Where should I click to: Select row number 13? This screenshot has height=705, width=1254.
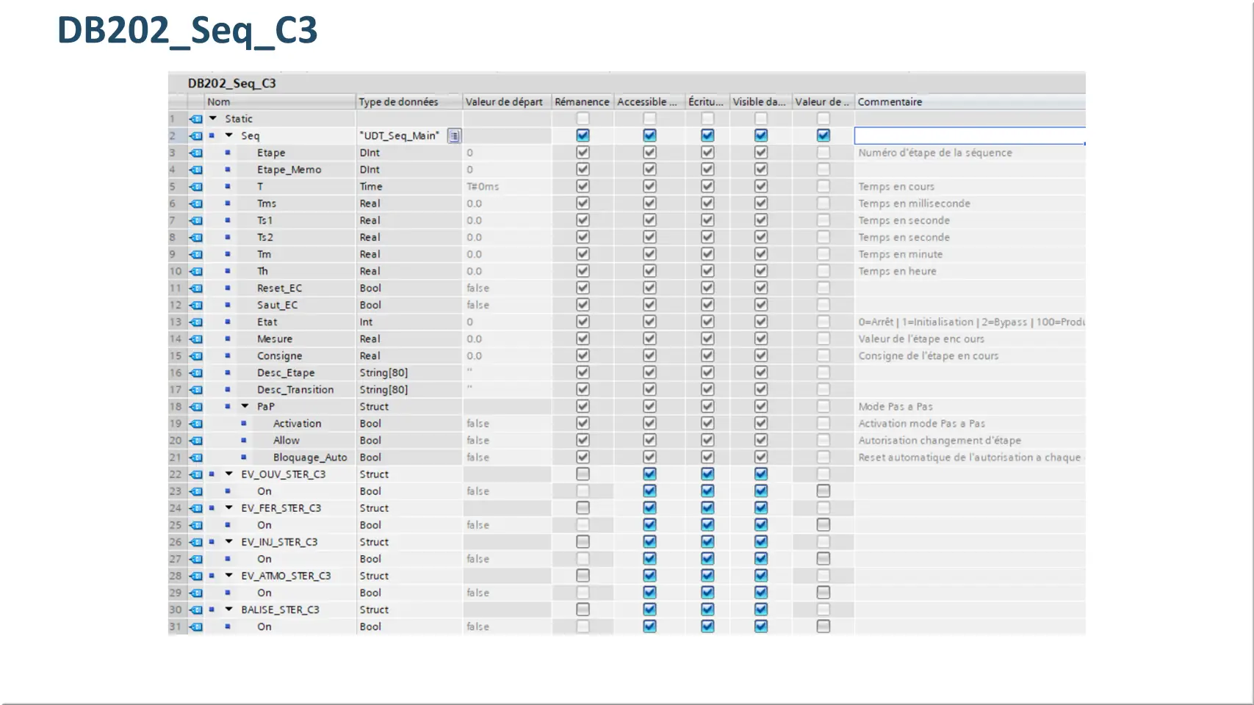pyautogui.click(x=176, y=322)
